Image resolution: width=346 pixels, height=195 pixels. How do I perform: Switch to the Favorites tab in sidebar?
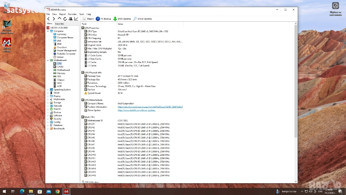(x=59, y=24)
